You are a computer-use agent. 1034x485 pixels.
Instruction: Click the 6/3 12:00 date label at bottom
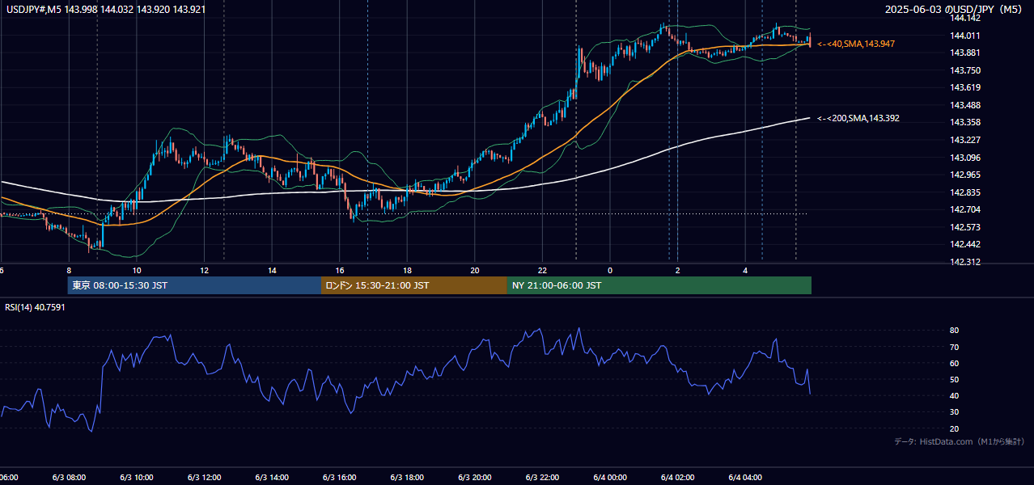(x=203, y=477)
